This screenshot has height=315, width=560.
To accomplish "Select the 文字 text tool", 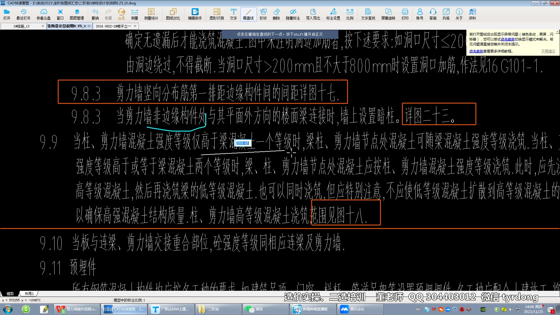I will click(233, 14).
